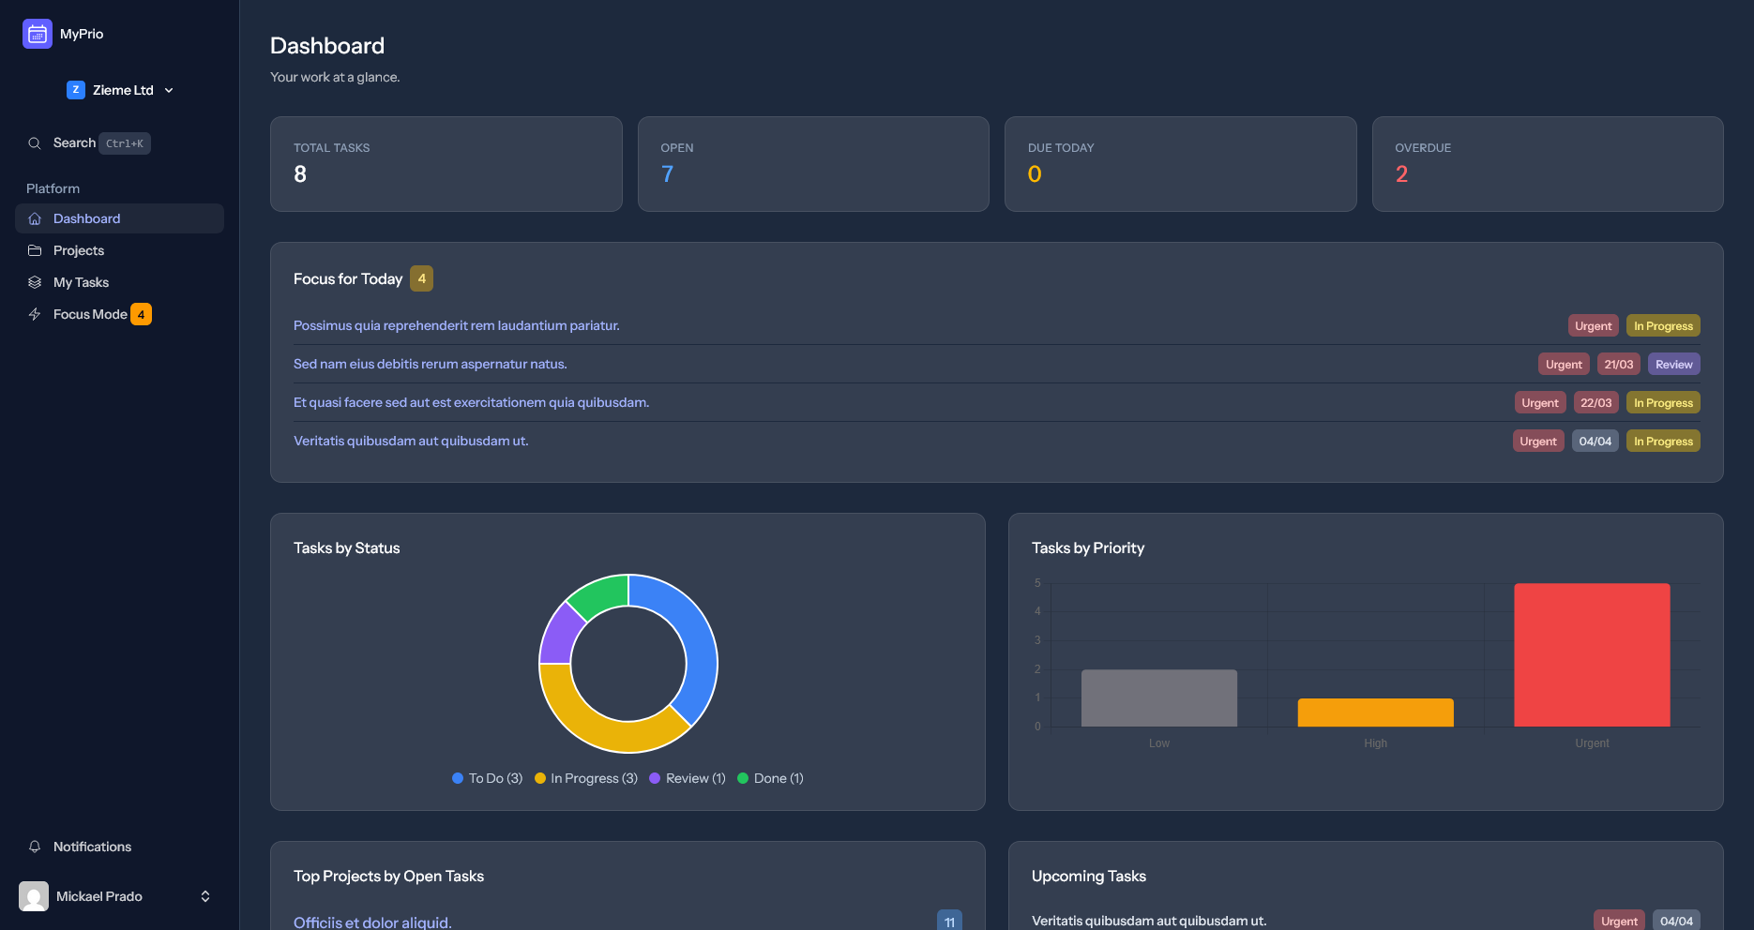The height and width of the screenshot is (930, 1754).
Task: Select the Zieme Ltd workspace avatar
Action: pyautogui.click(x=76, y=89)
